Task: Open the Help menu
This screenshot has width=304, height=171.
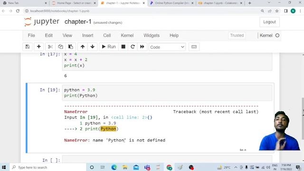Action: click(x=174, y=36)
